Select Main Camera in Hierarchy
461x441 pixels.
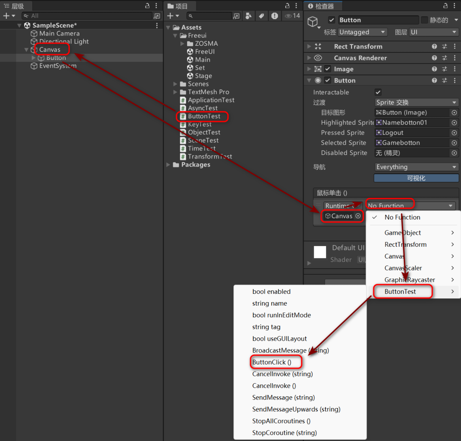click(59, 33)
